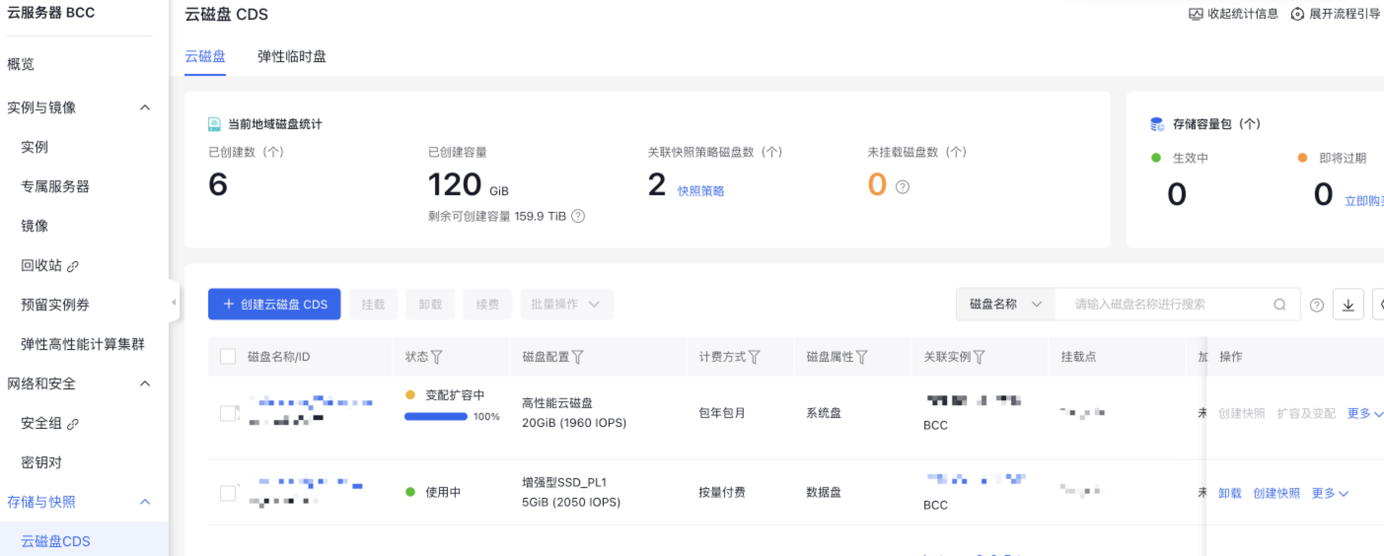
Task: Click 卸载 link for the data disk row
Action: point(1229,493)
